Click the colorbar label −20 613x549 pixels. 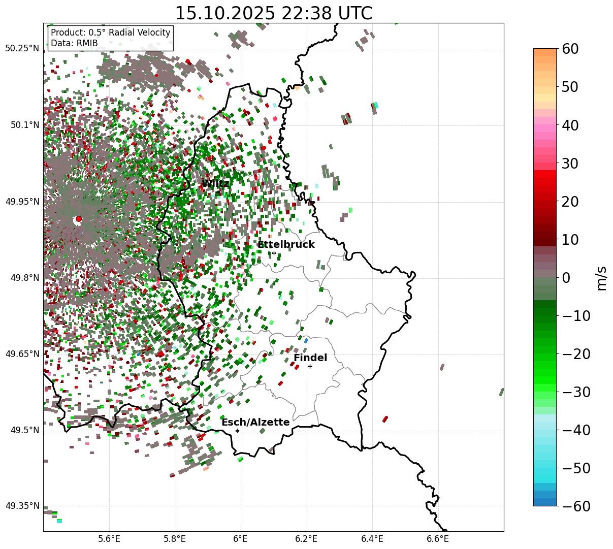[576, 354]
